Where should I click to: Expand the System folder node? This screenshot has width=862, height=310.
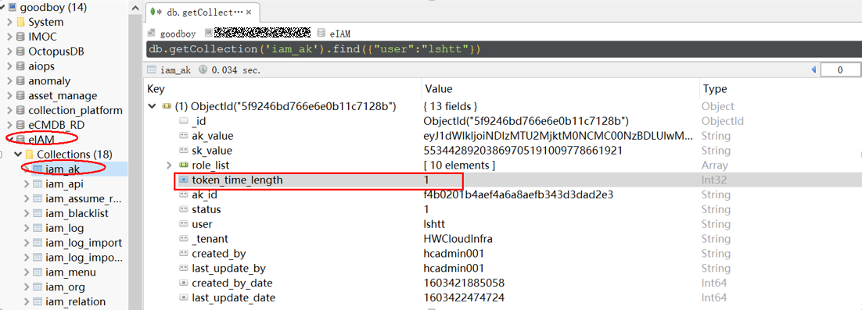point(9,23)
